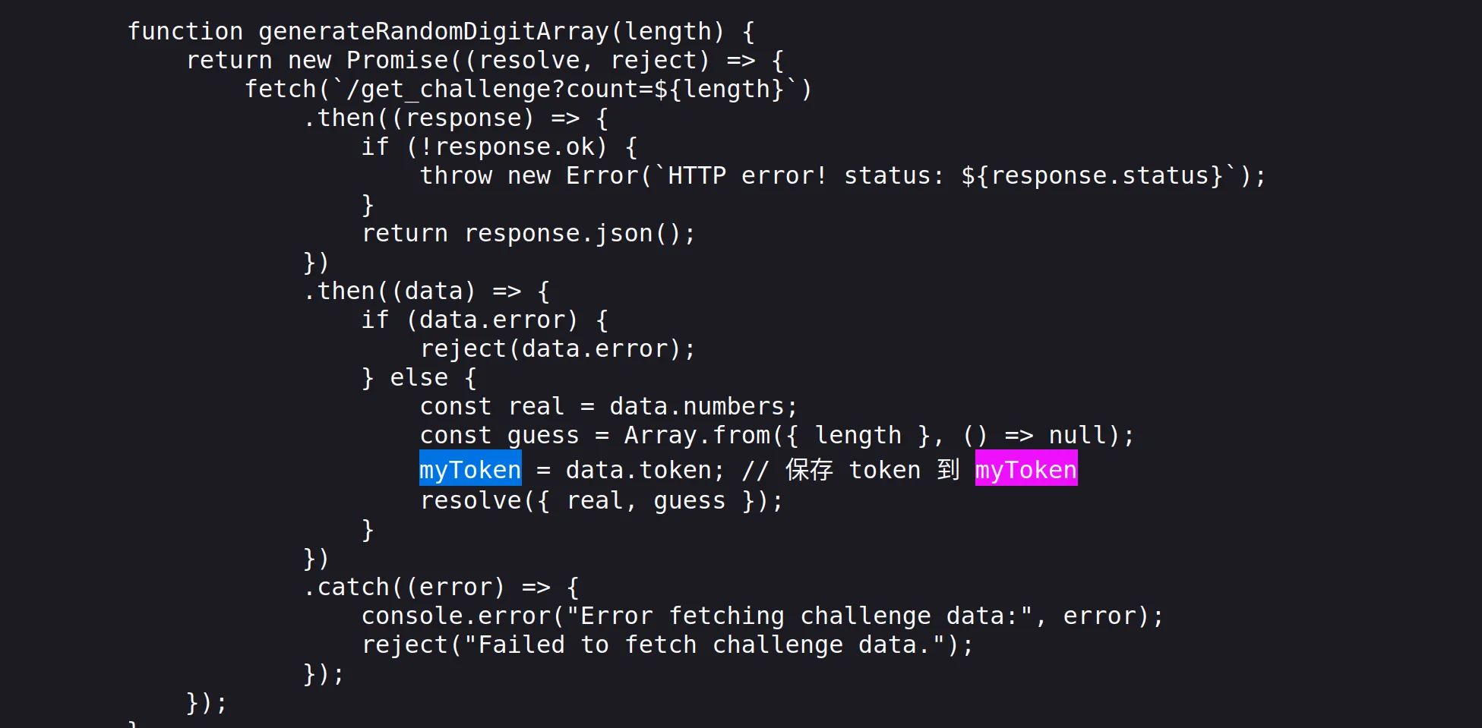Screen dimensions: 1482x728
Task: Click the blue-highlighted myToken variable
Action: tap(470, 470)
